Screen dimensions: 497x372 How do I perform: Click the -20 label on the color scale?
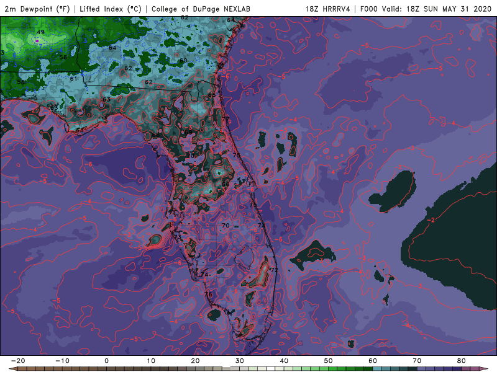[x=18, y=361]
